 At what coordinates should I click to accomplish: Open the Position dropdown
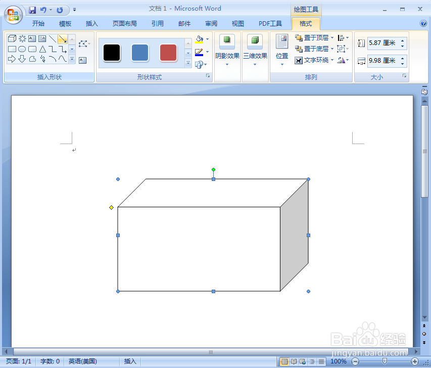tap(282, 57)
